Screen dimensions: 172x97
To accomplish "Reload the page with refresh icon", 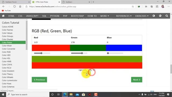I will click(x=15, y=6).
